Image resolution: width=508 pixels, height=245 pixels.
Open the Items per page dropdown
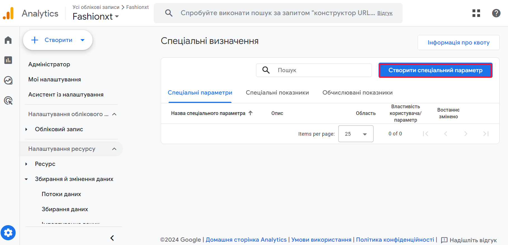point(356,134)
